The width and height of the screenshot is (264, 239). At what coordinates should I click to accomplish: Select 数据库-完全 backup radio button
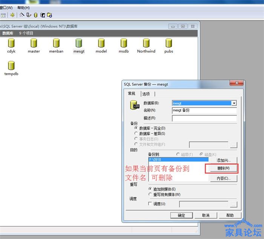(x=136, y=128)
